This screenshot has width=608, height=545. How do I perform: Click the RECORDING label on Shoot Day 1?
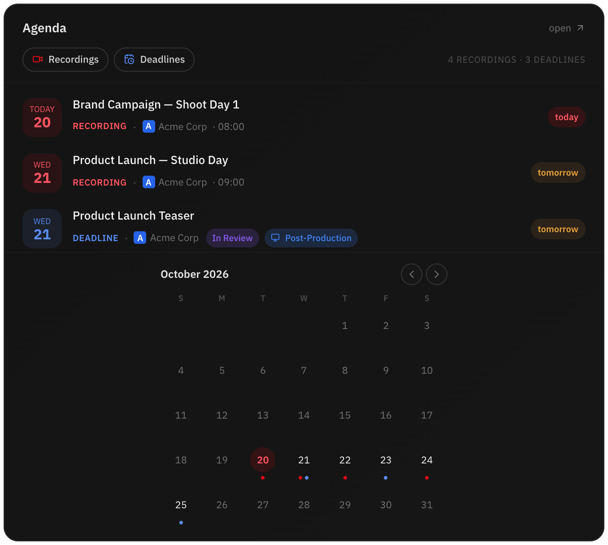click(100, 126)
